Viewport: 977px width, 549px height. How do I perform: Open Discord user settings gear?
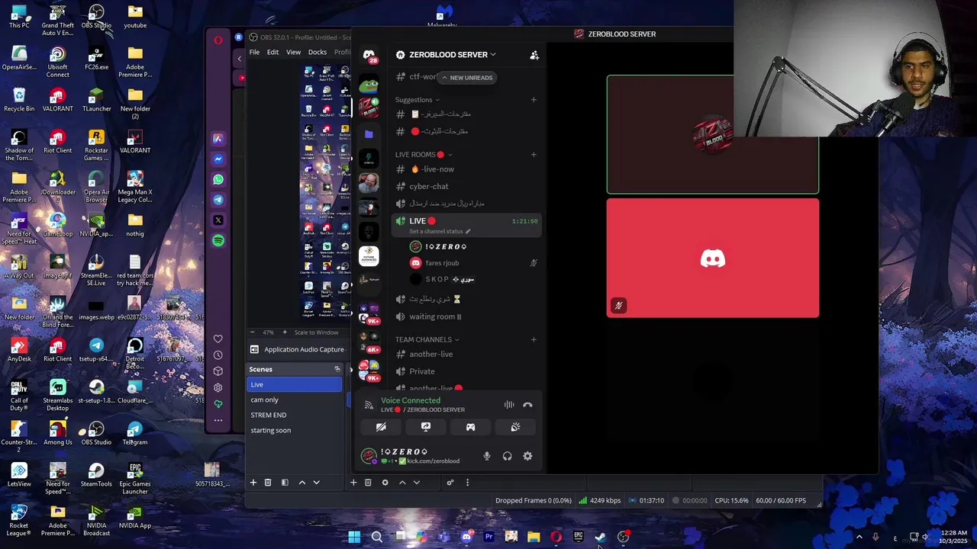(527, 456)
